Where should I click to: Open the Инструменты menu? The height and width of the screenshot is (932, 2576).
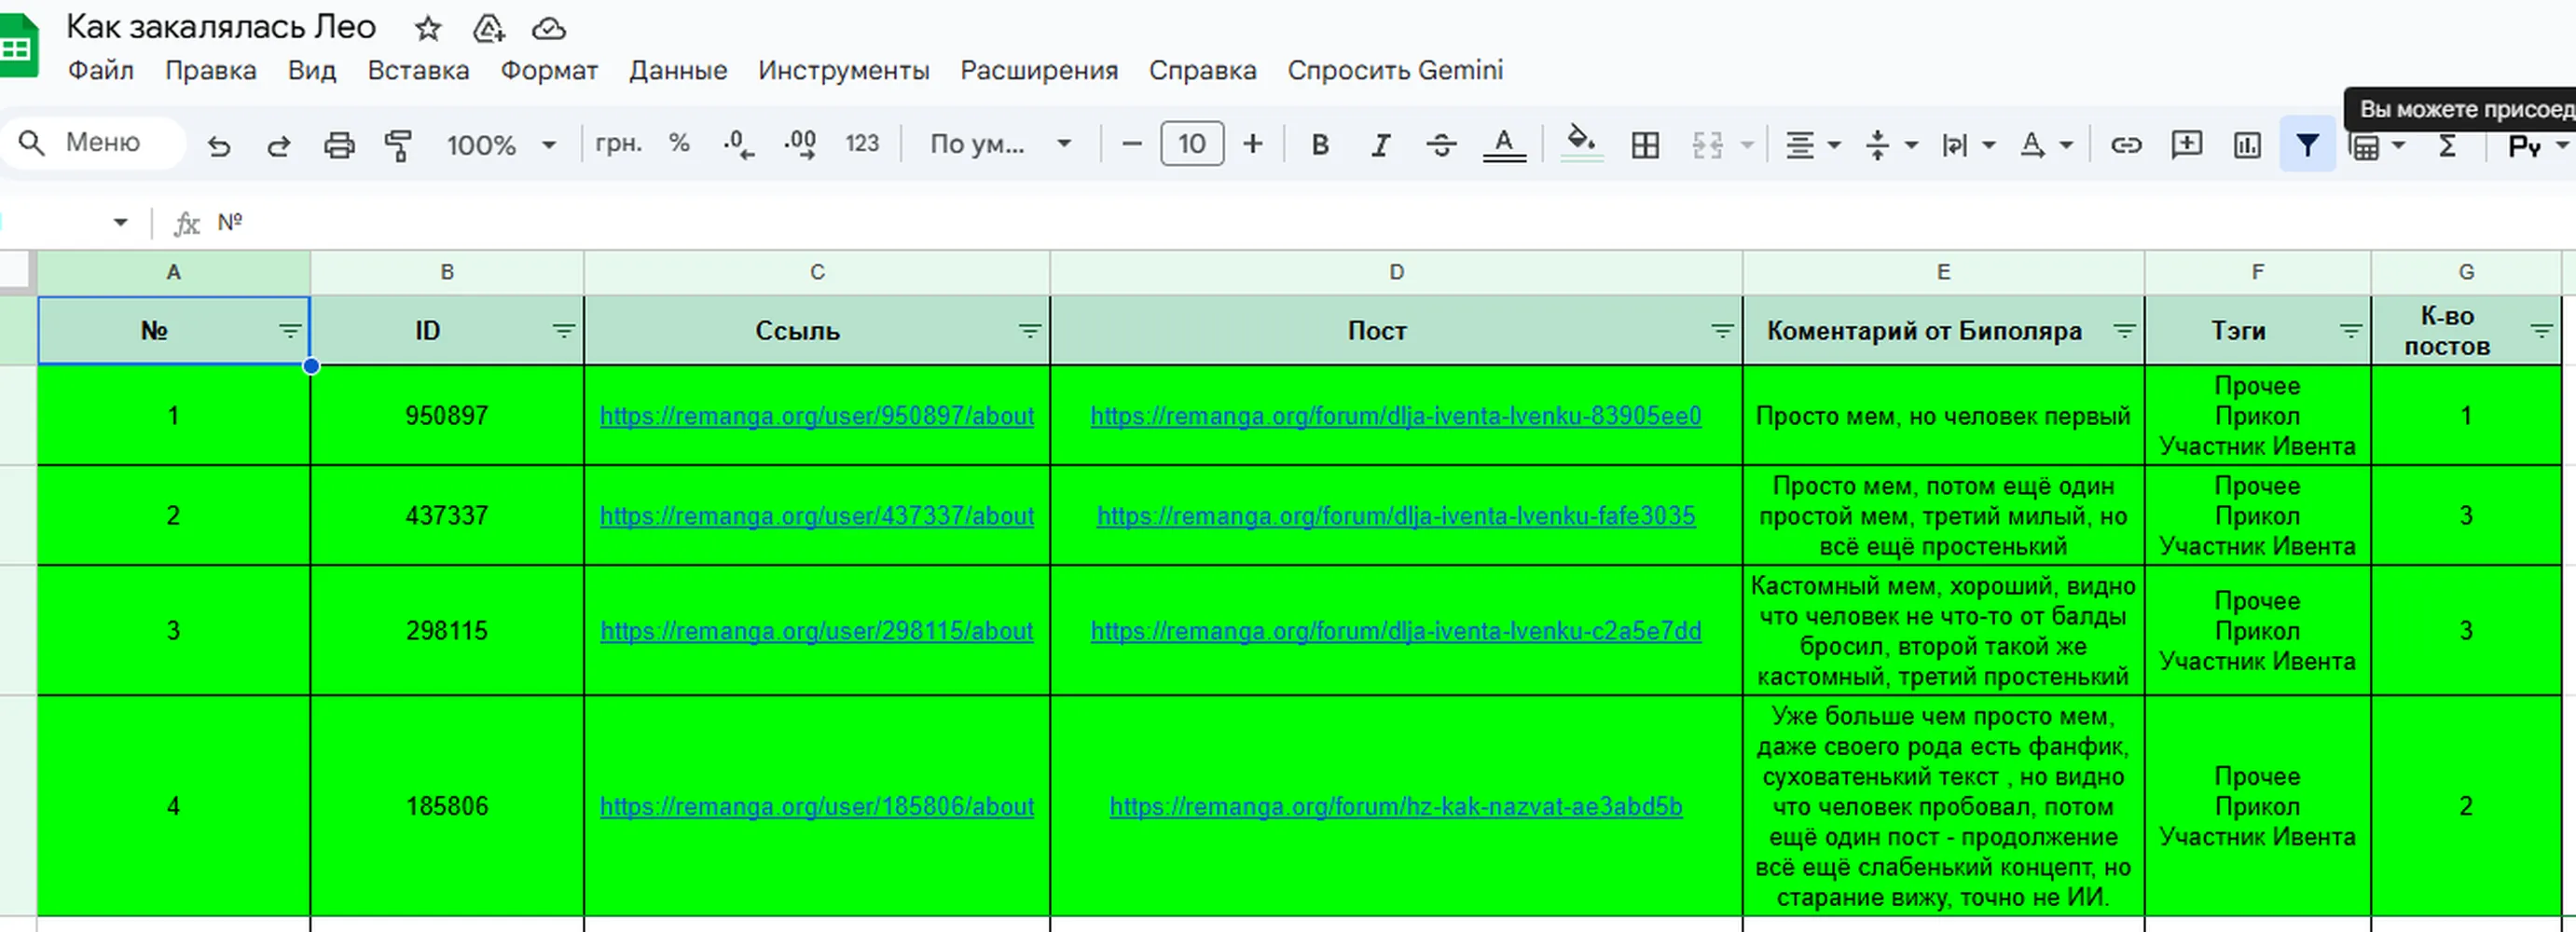pos(844,70)
